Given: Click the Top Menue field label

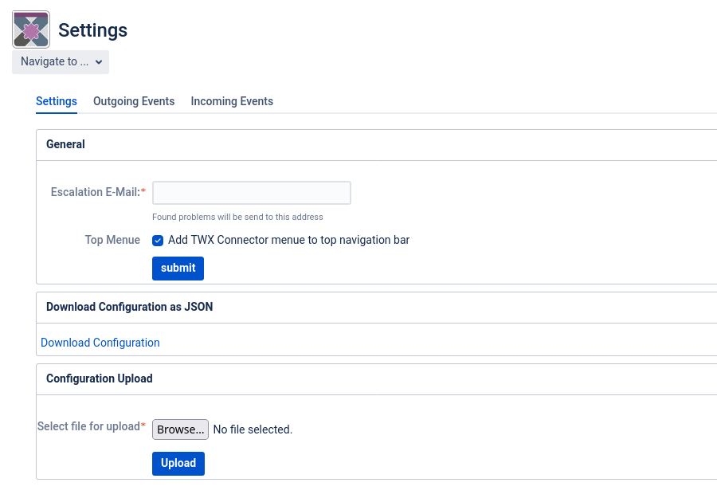Looking at the screenshot, I should (x=112, y=240).
